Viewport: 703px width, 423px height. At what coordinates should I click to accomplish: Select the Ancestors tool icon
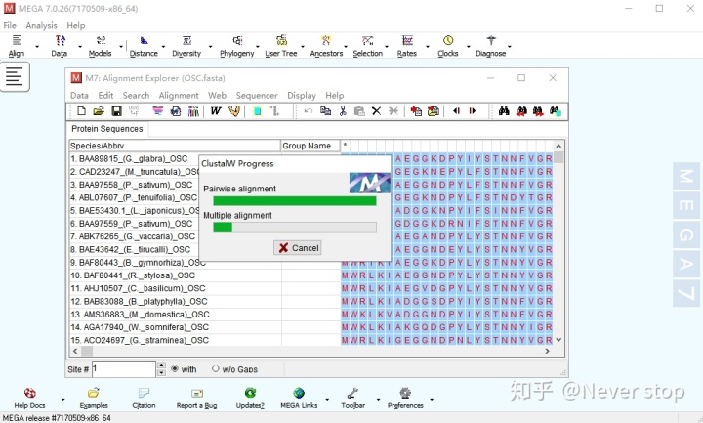[326, 46]
